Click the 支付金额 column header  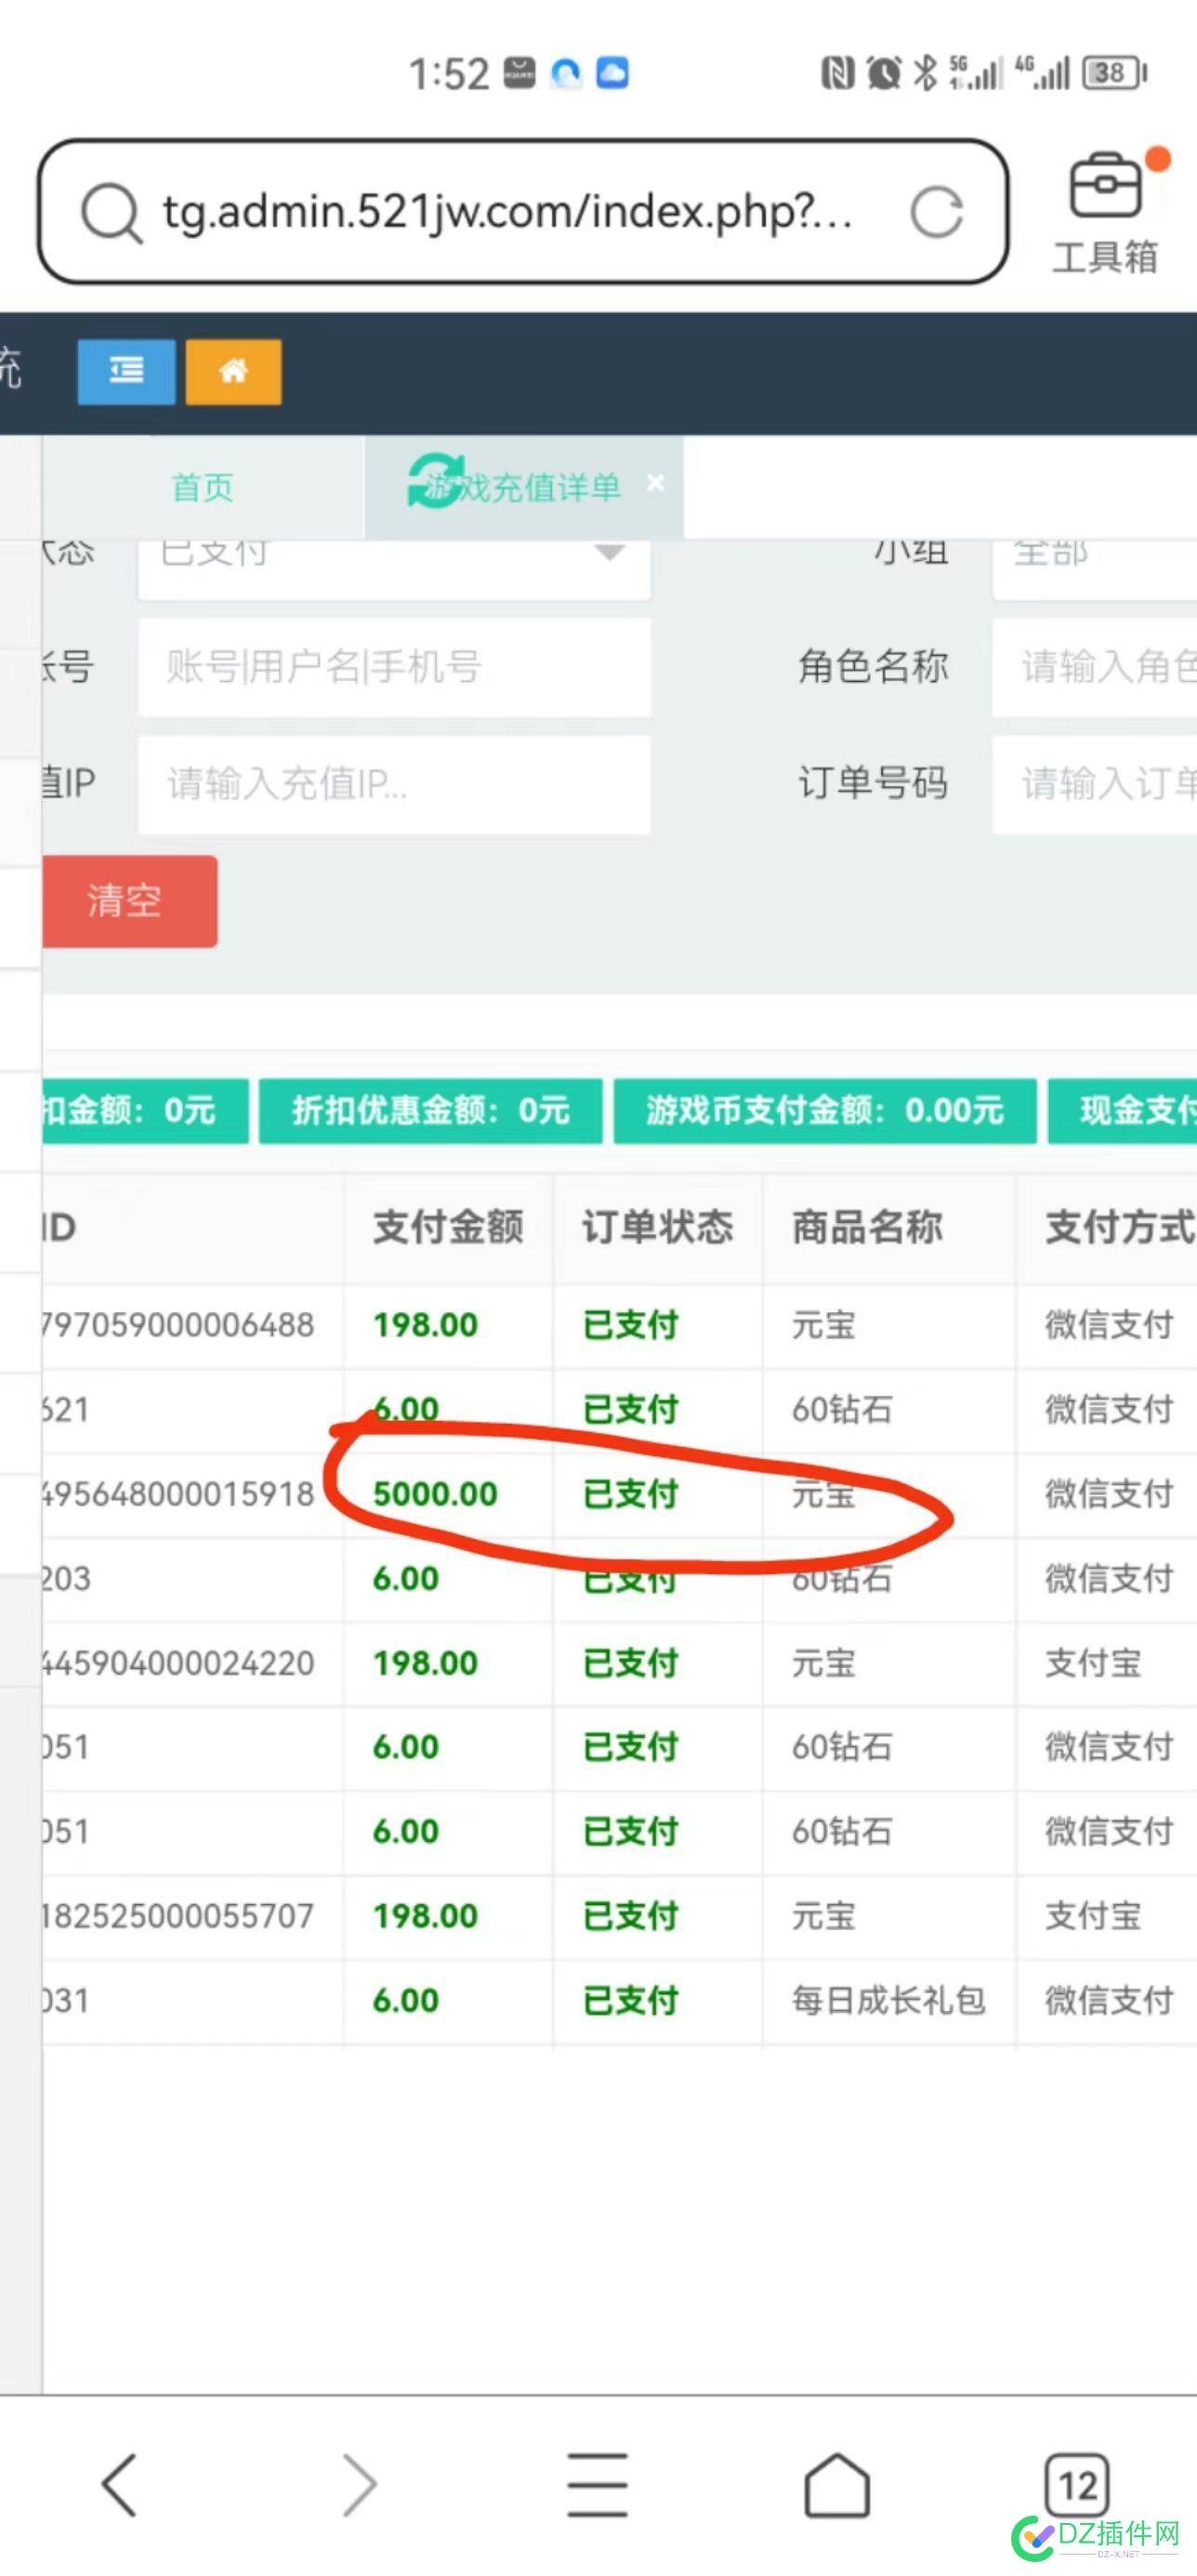coord(448,1228)
